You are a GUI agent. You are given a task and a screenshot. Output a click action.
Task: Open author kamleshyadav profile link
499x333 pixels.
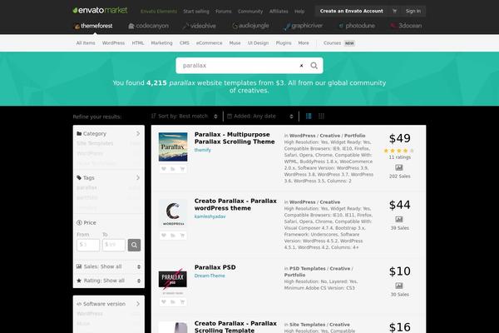(210, 216)
